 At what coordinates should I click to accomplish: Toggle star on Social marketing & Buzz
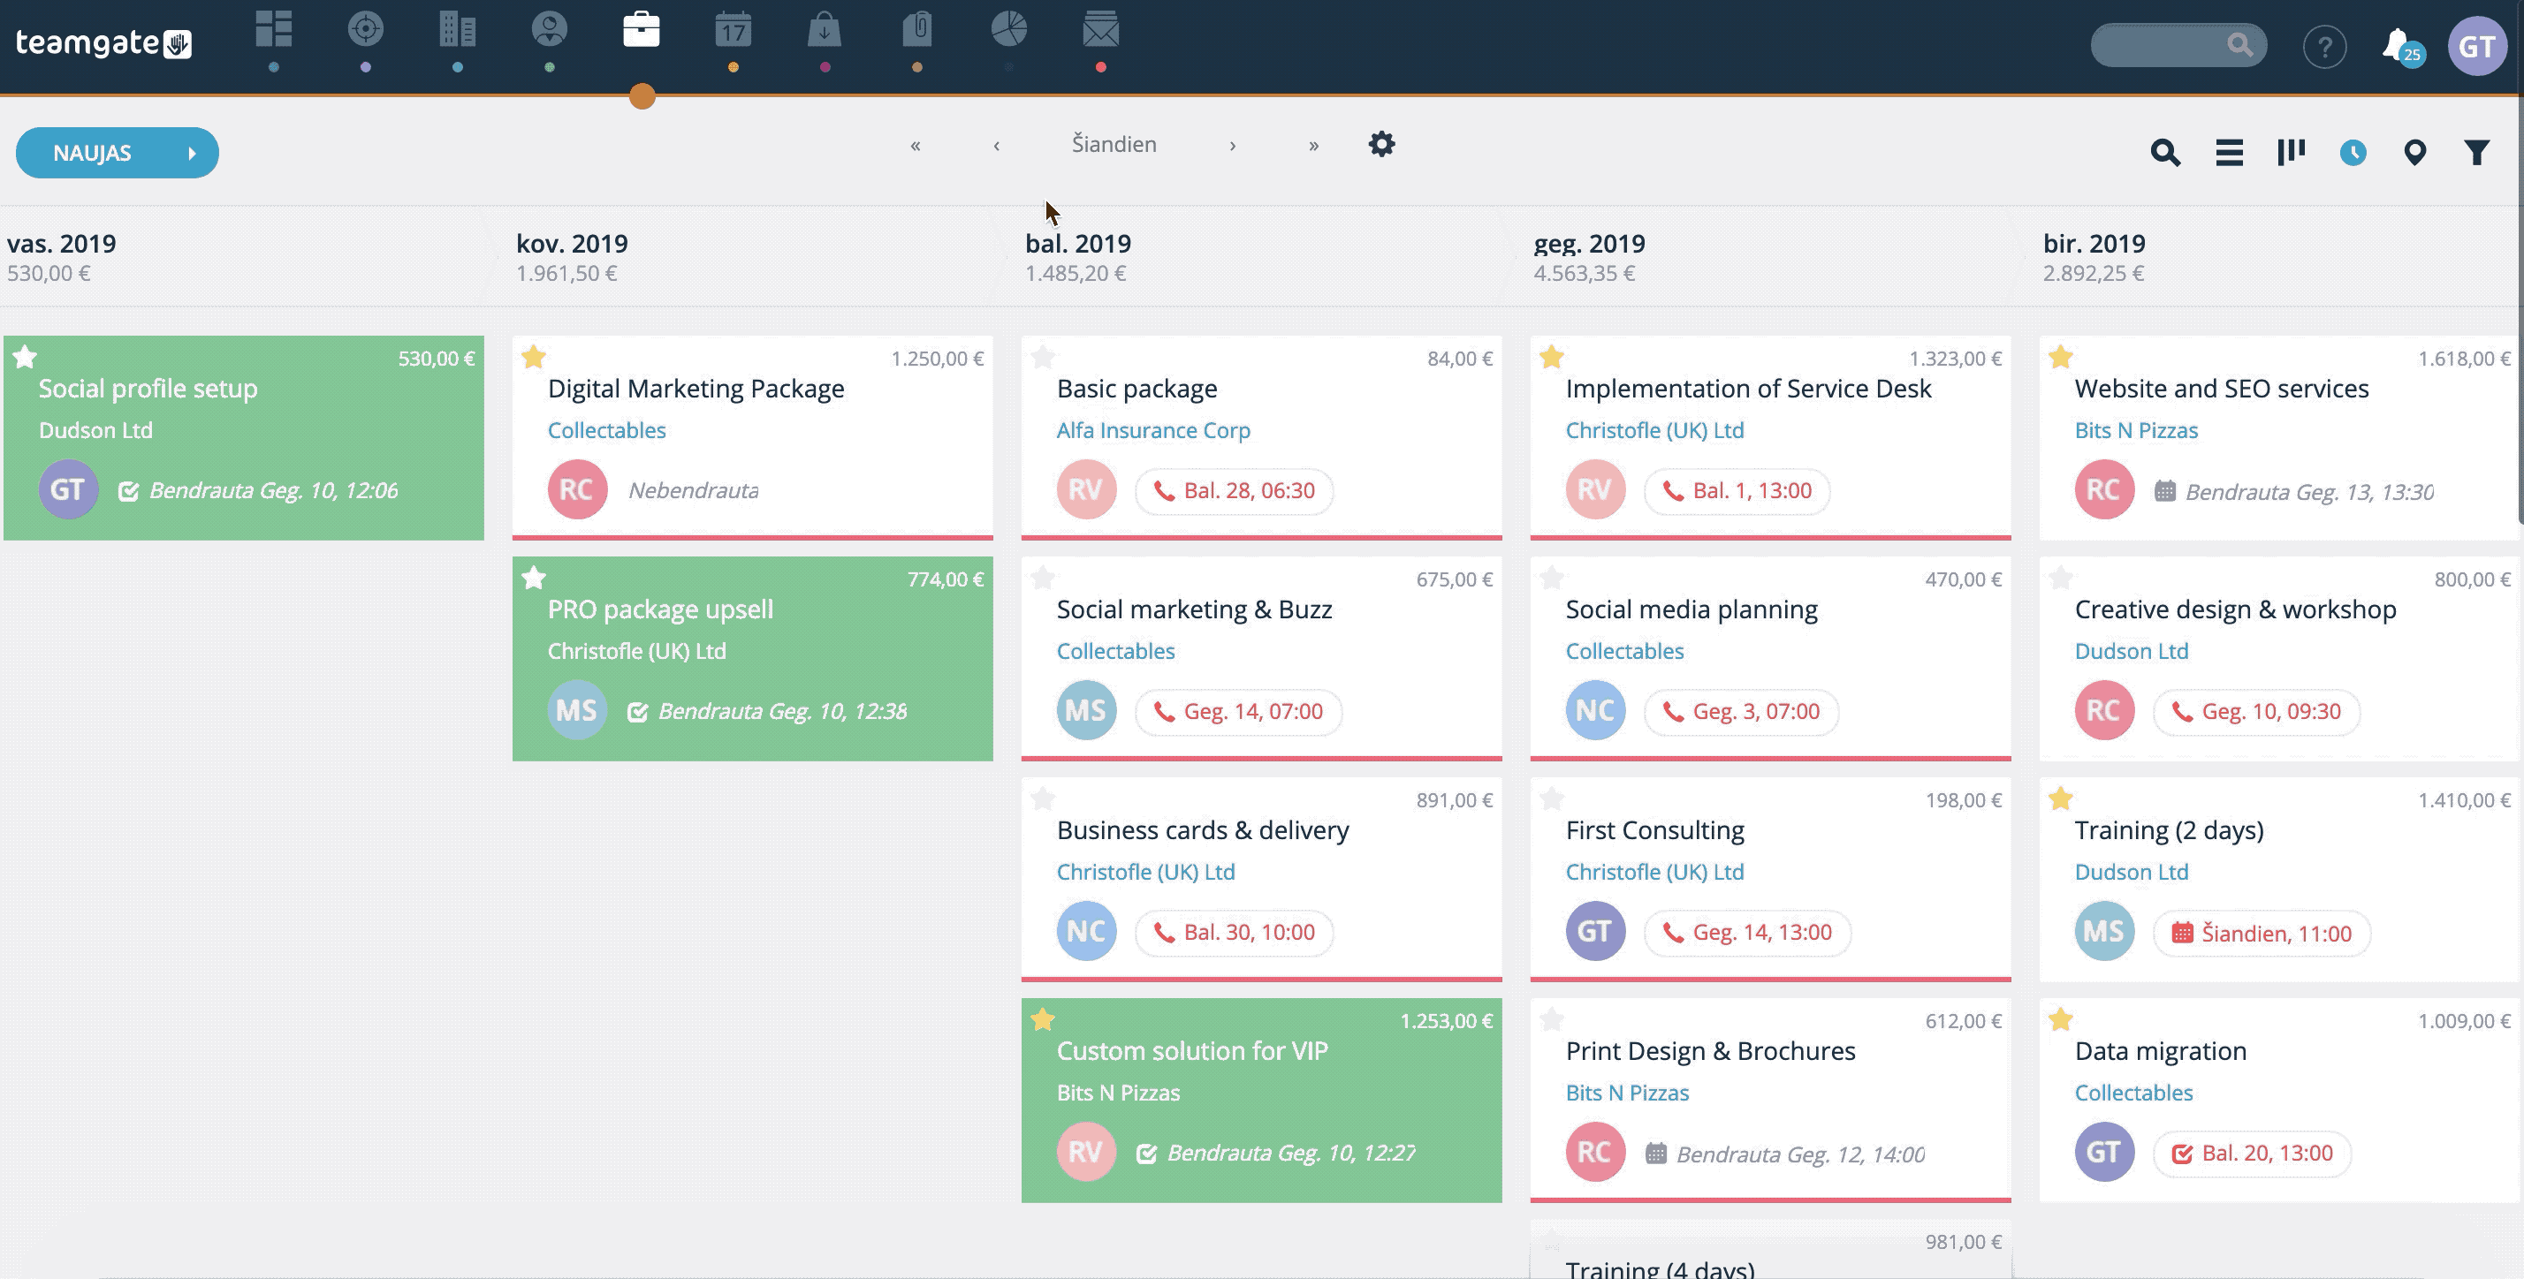coord(1044,578)
